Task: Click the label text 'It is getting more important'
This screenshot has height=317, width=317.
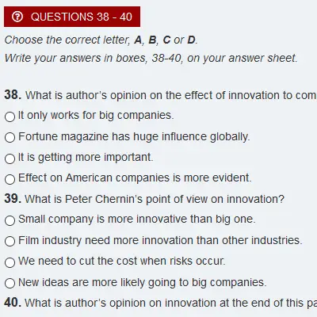Action: pos(86,157)
